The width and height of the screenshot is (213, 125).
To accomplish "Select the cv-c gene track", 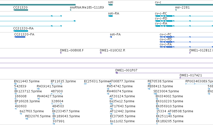I will point(184,5).
